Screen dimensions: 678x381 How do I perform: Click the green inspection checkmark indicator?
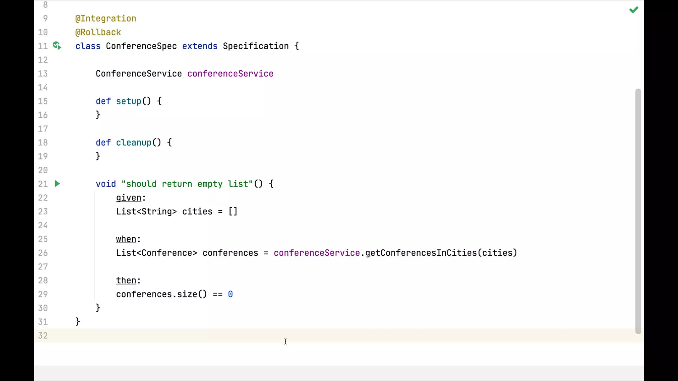633,10
